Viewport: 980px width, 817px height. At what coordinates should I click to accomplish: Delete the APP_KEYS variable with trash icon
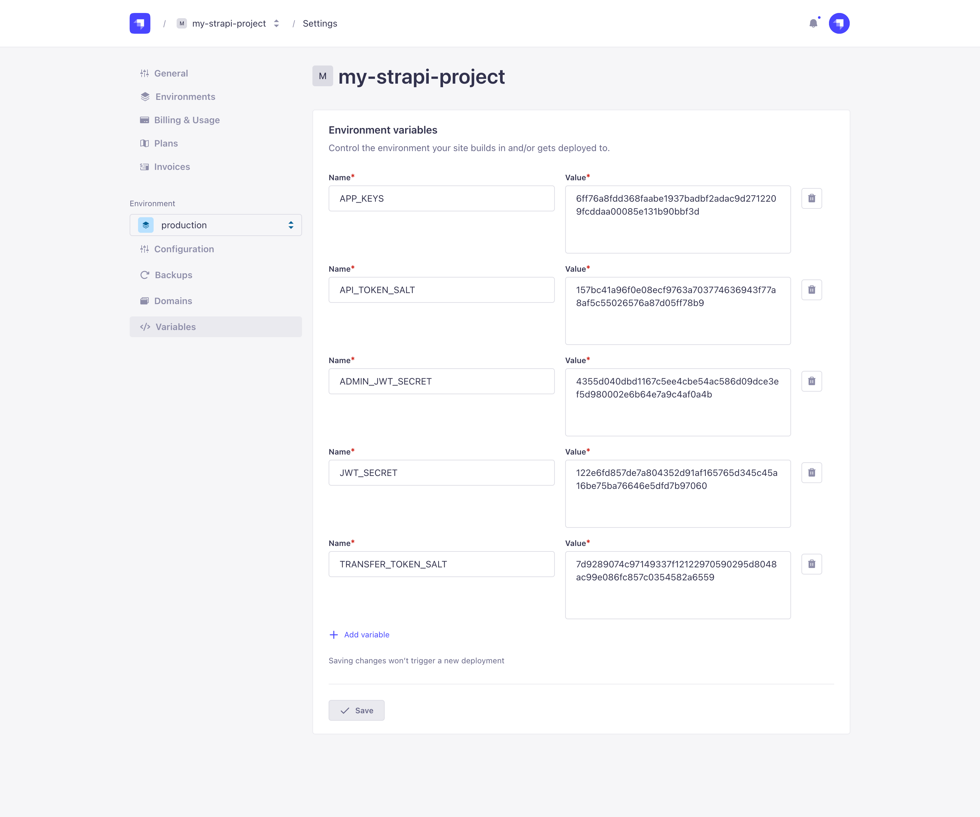point(811,198)
